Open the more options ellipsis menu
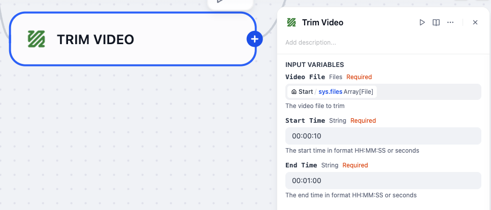 click(450, 22)
